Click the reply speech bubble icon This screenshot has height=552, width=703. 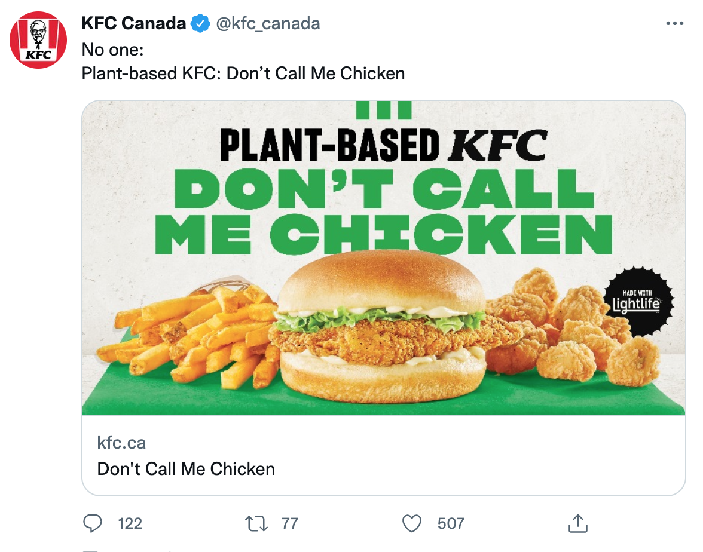(x=91, y=524)
